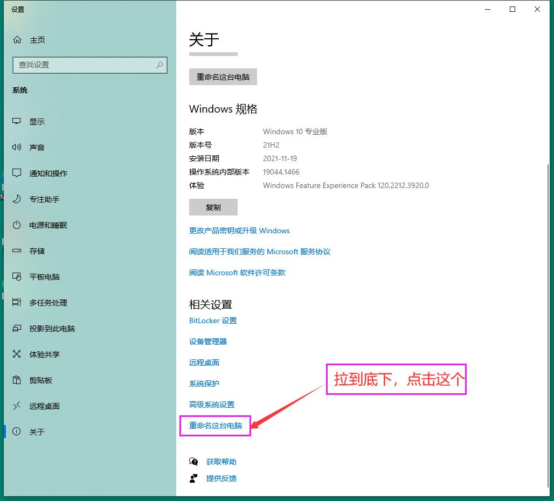The height and width of the screenshot is (501, 554).
Task: Click the 多任务处理 multitasking icon
Action: click(x=17, y=303)
